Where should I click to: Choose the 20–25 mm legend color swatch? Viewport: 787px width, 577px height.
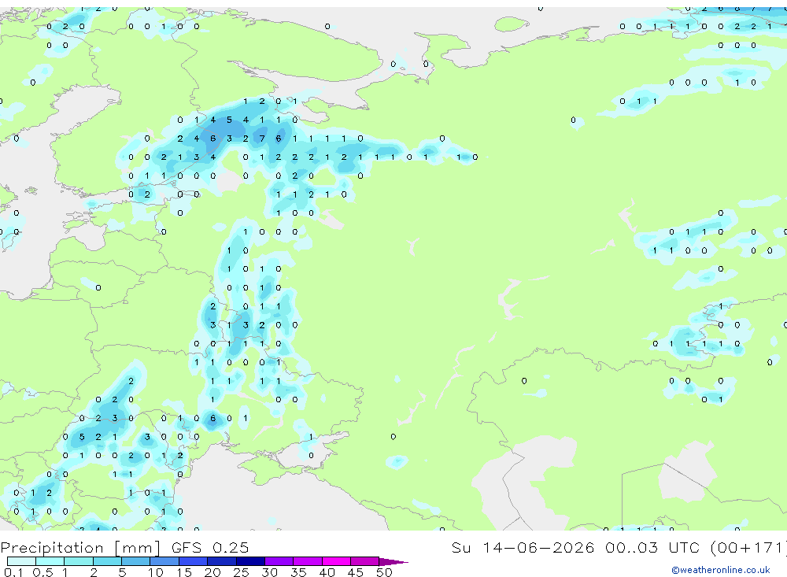click(x=222, y=561)
